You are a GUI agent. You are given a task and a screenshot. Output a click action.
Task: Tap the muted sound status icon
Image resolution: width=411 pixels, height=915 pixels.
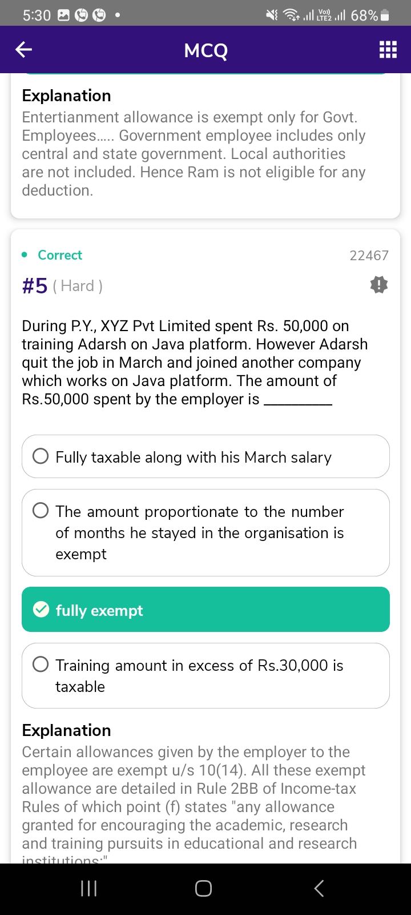click(x=272, y=15)
